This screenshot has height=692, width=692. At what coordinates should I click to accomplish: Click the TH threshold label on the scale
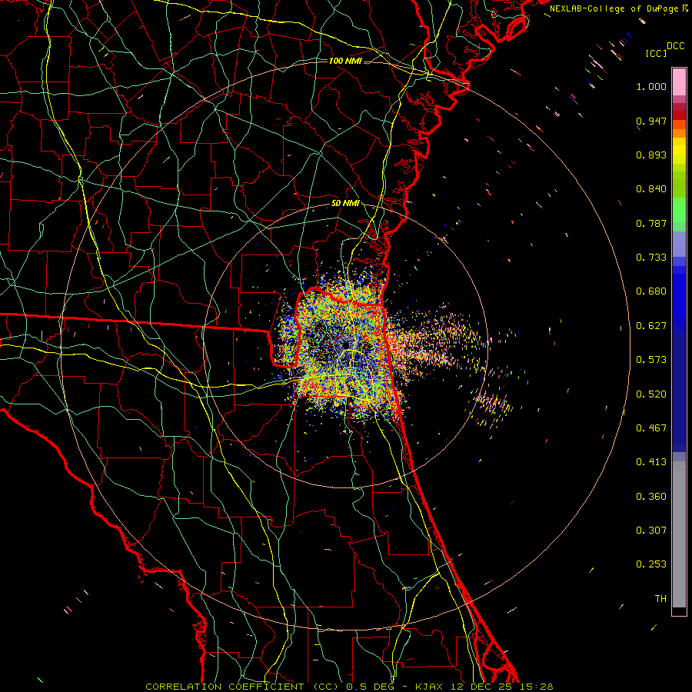pyautogui.click(x=660, y=599)
